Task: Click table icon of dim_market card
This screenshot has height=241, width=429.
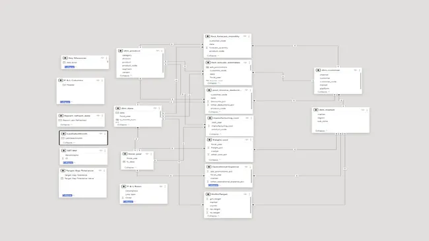Action: pos(315,110)
